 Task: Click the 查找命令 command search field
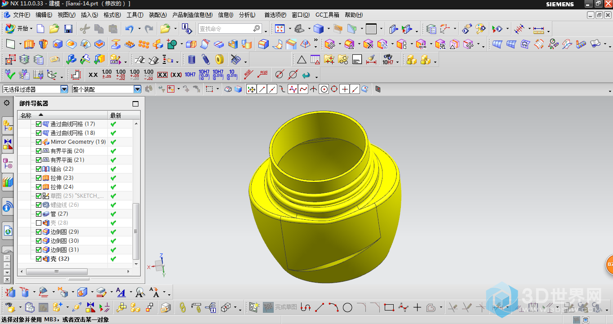click(x=230, y=29)
